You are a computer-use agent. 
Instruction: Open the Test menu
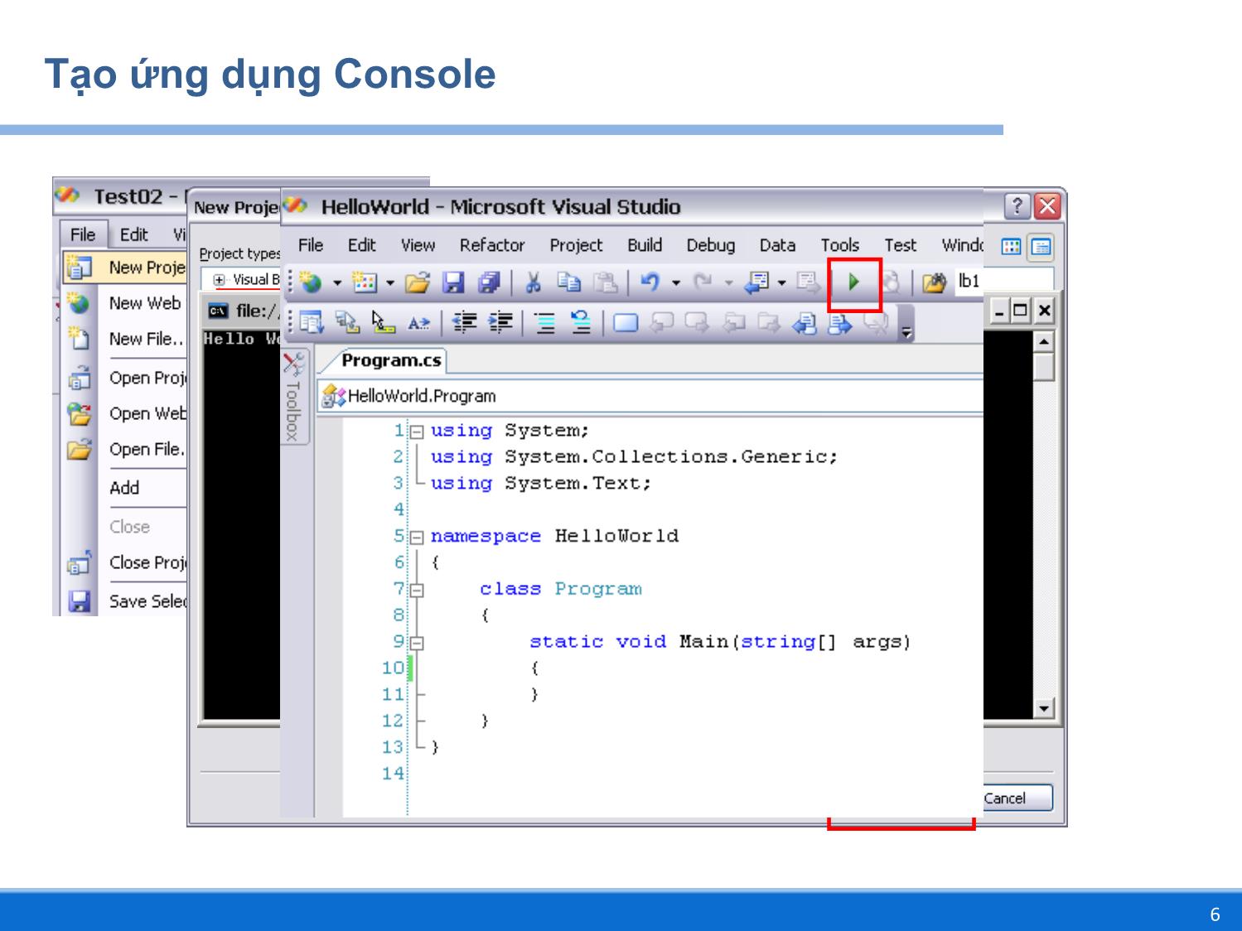(x=900, y=245)
